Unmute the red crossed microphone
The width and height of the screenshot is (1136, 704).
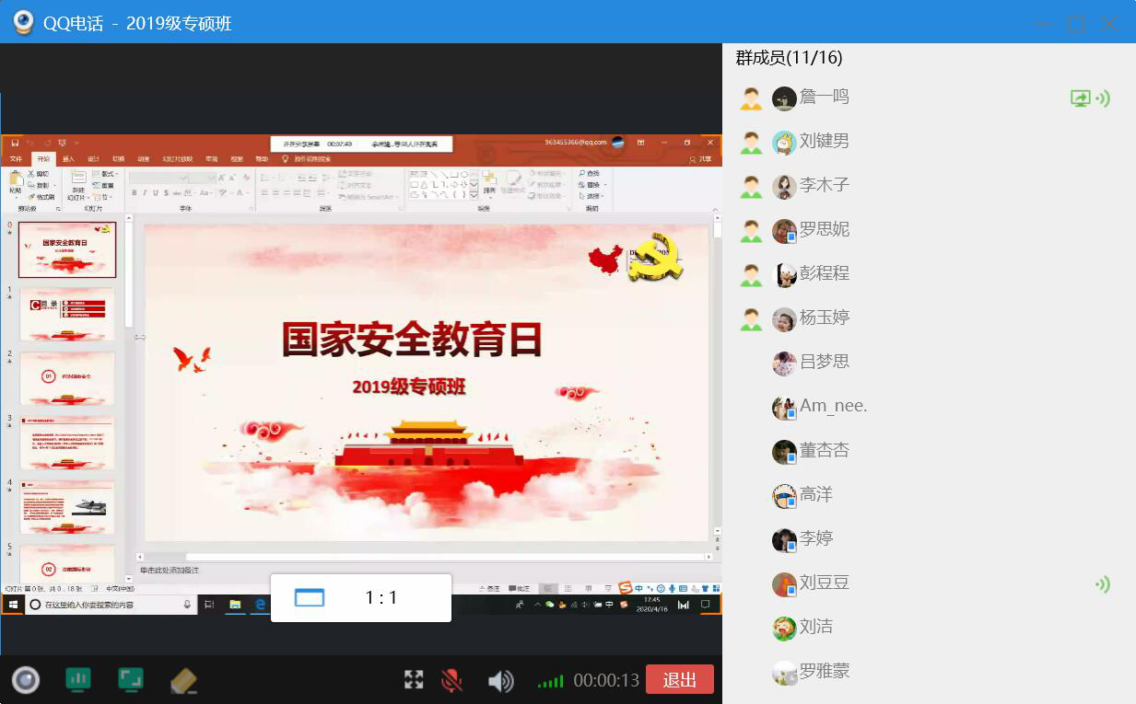pyautogui.click(x=451, y=680)
